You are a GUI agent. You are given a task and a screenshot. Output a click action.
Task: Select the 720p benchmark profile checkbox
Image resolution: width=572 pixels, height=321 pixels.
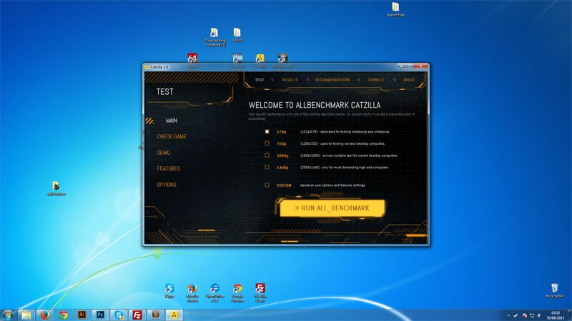click(x=267, y=143)
